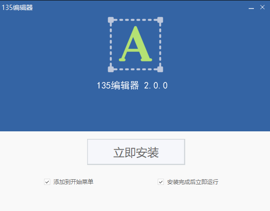Image resolution: width=270 pixels, height=211 pixels.
Task: Disable the 安装完成后立即运行 checkbox
Action: (161, 182)
